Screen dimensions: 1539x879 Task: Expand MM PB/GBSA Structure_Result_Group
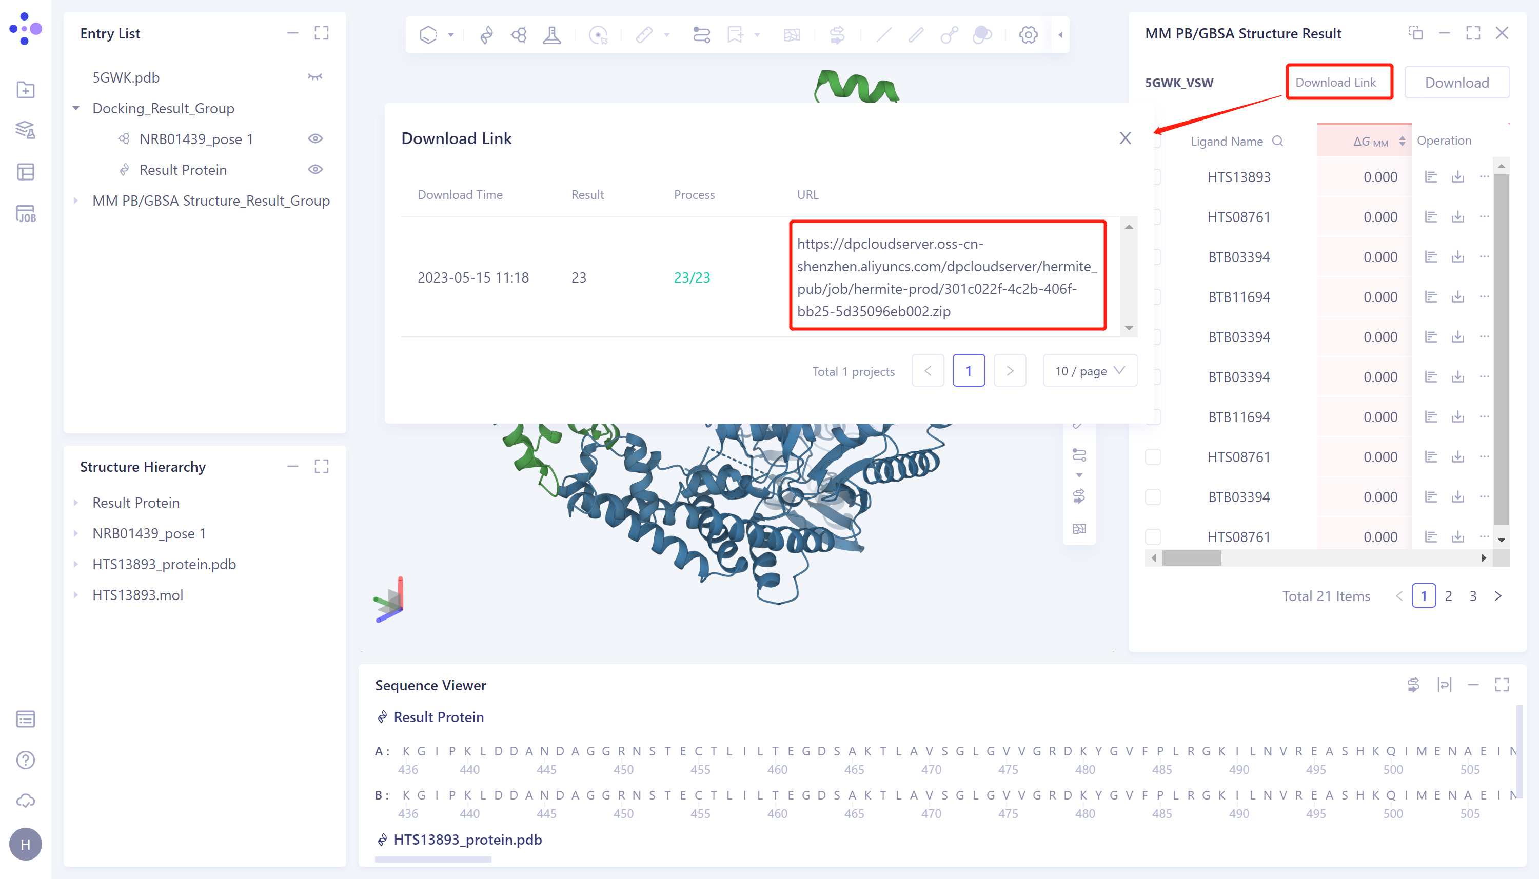(76, 201)
